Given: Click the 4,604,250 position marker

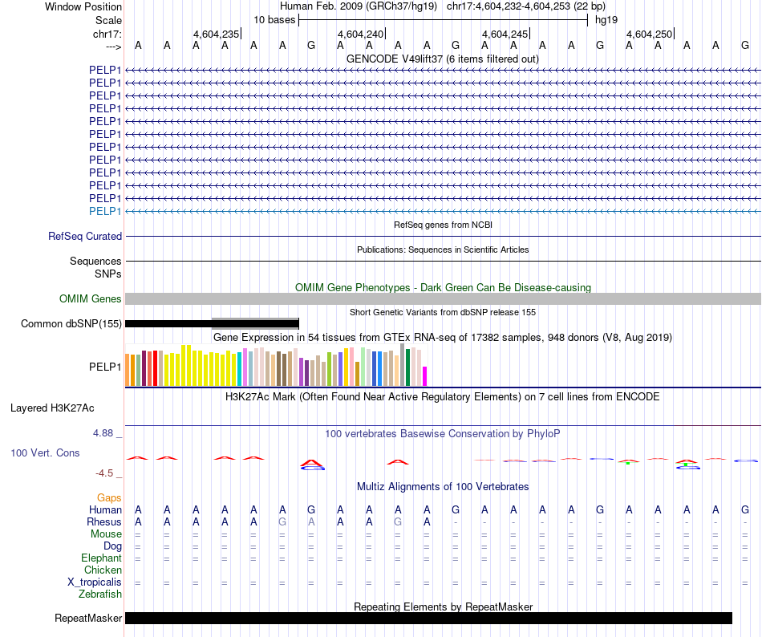Looking at the screenshot, I should (x=649, y=34).
